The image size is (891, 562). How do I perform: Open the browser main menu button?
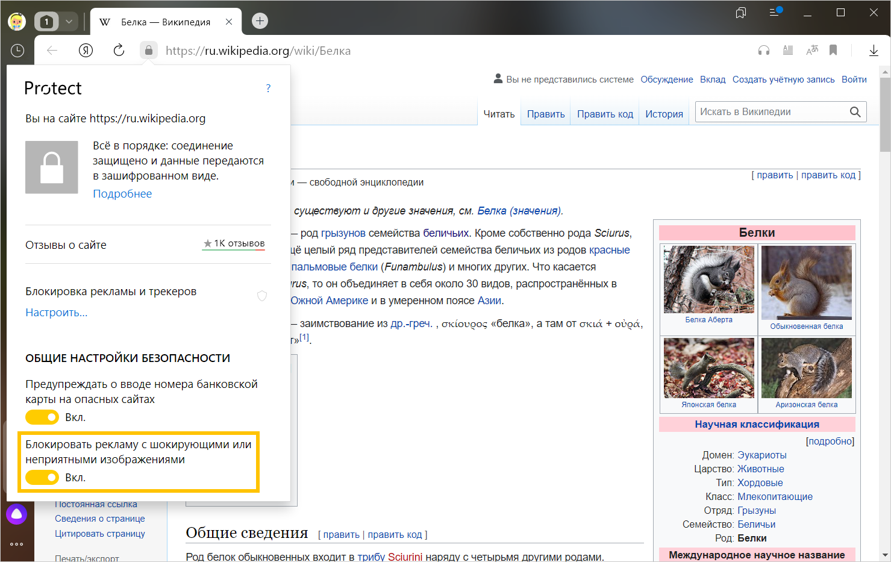click(775, 13)
